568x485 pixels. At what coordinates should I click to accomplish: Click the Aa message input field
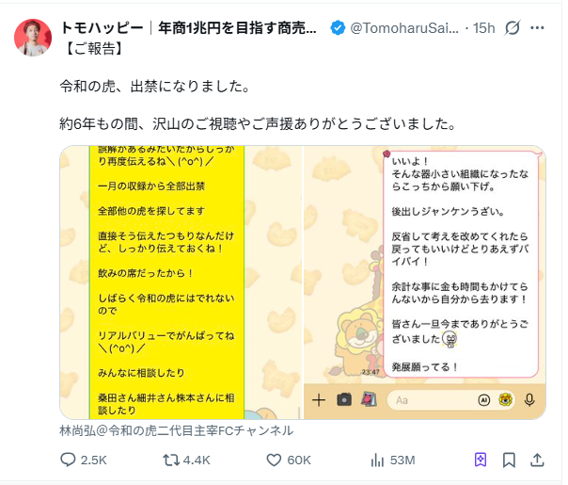click(x=431, y=400)
